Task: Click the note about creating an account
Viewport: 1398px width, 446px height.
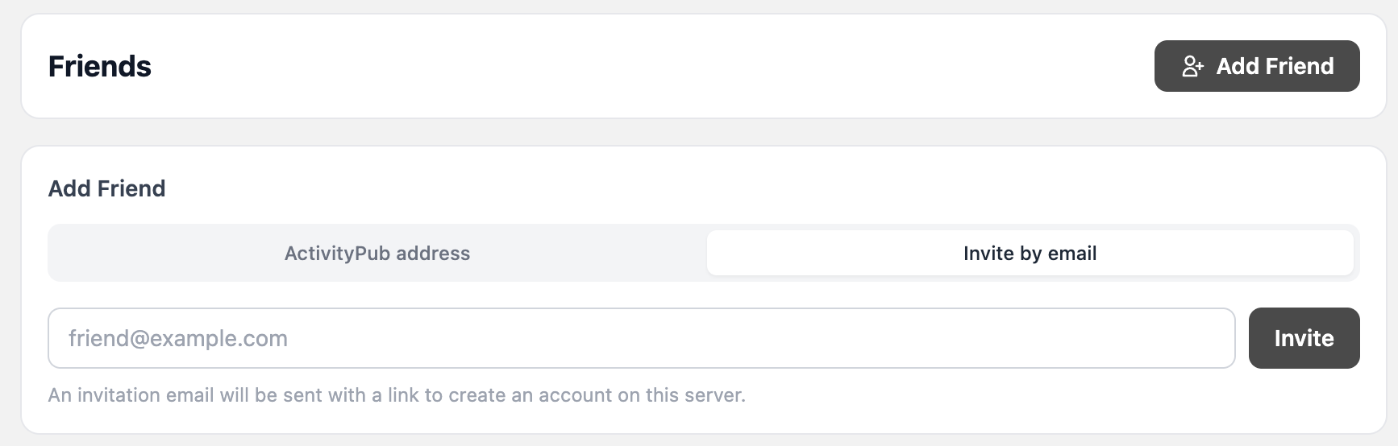Action: tap(397, 395)
